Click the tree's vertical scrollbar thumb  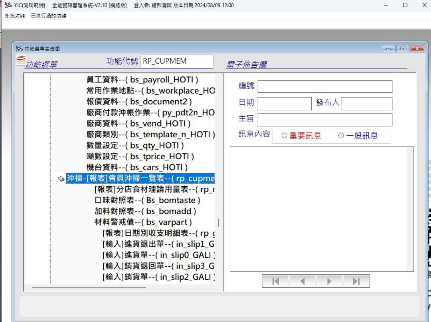coord(218,223)
